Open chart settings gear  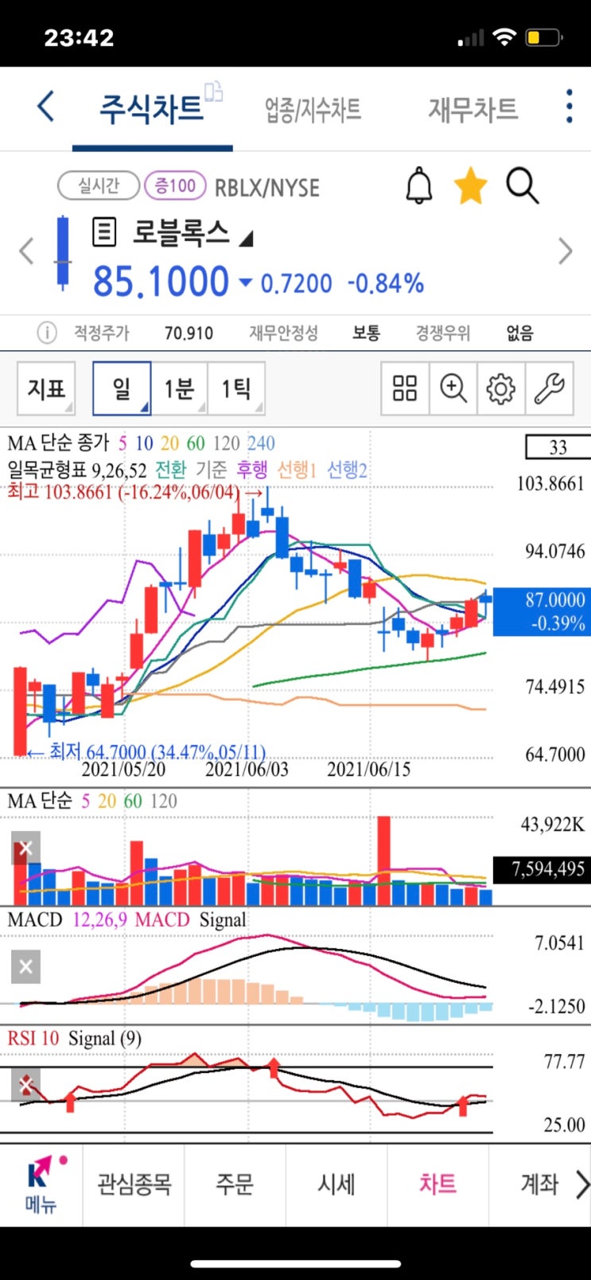pyautogui.click(x=500, y=388)
